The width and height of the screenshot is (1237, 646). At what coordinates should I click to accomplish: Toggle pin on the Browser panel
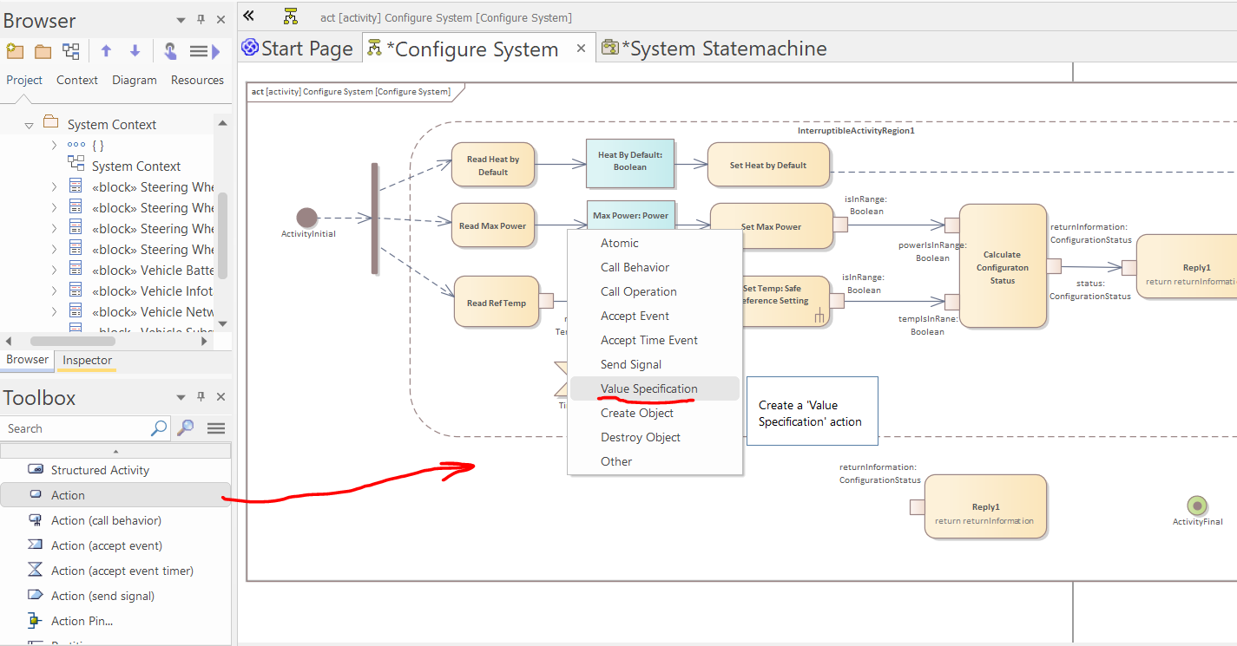point(201,20)
